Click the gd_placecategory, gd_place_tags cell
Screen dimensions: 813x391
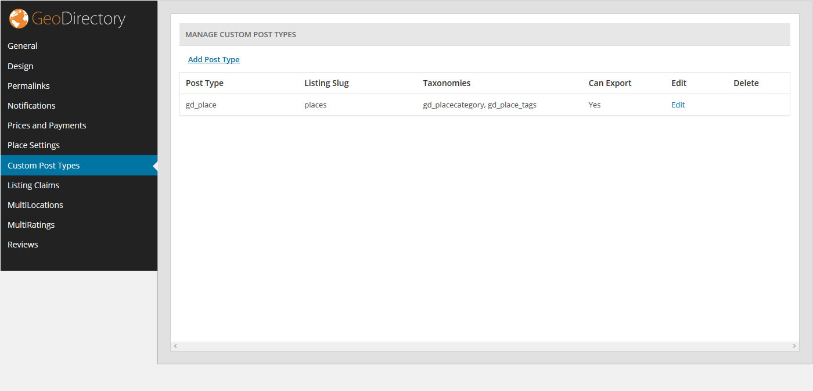click(x=480, y=105)
